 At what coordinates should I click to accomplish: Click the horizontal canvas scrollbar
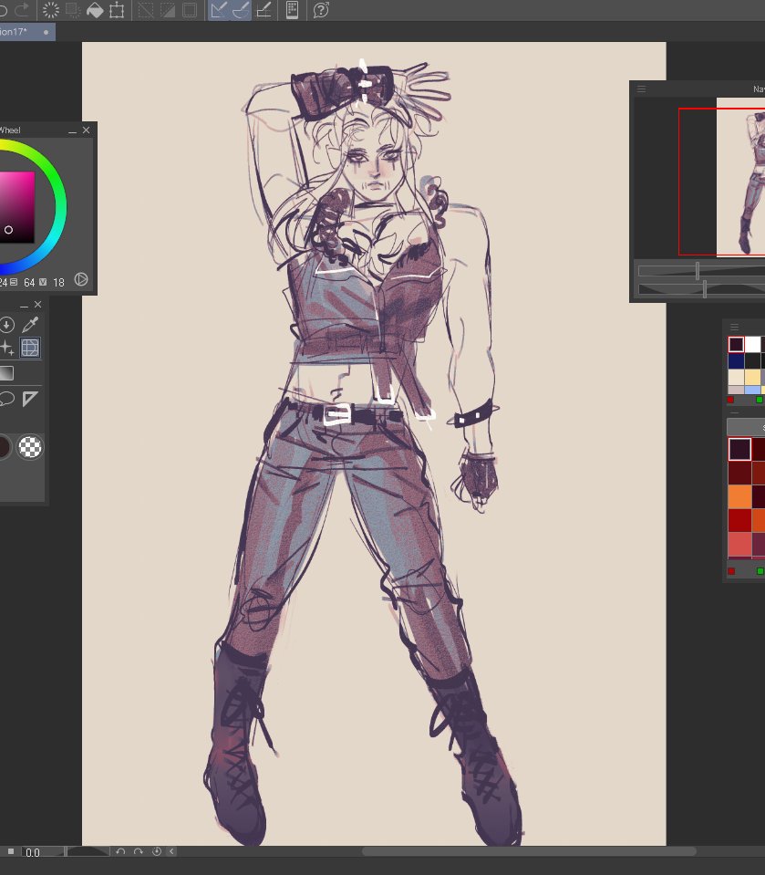click(x=529, y=851)
